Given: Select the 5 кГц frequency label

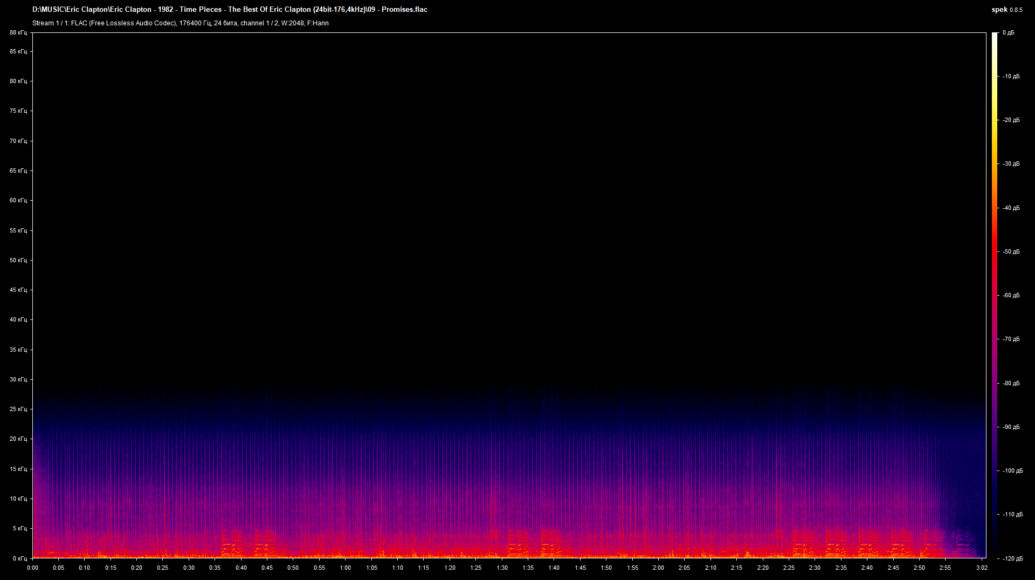Looking at the screenshot, I should (x=19, y=529).
